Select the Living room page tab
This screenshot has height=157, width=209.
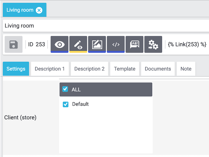[x=20, y=10]
